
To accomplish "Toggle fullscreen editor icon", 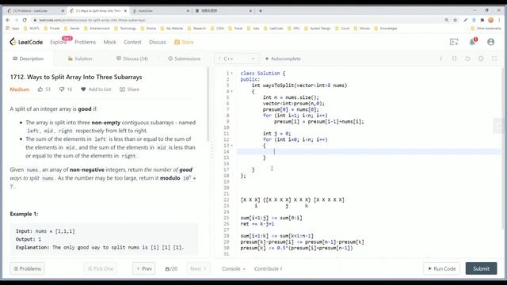I will coord(494,59).
